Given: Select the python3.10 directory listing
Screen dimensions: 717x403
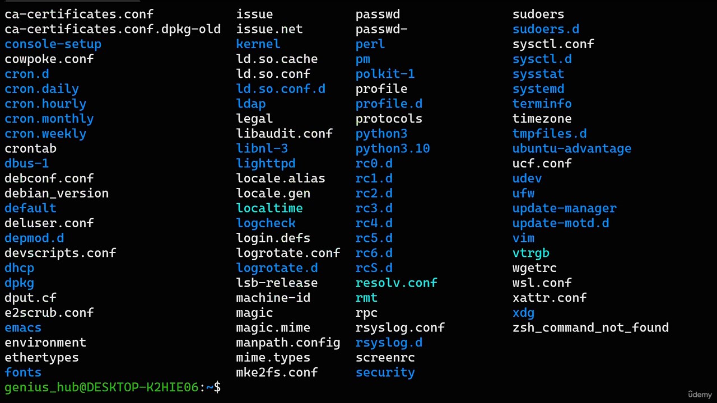Looking at the screenshot, I should pos(393,148).
